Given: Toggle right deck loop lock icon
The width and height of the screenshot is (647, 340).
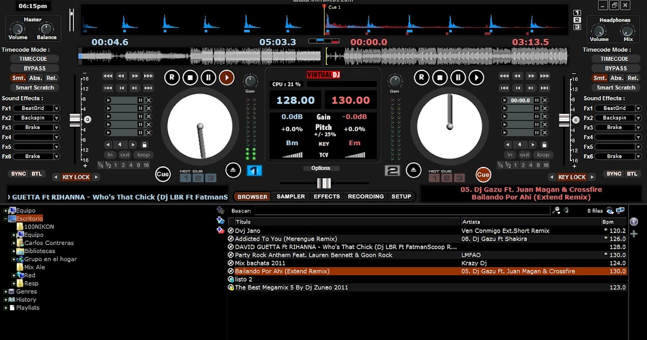Looking at the screenshot, I should pyautogui.click(x=543, y=145).
